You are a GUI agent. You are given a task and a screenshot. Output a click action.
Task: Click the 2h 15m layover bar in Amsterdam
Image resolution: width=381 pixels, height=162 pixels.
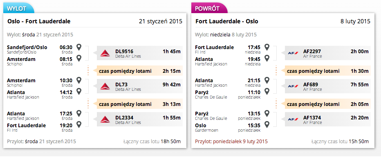(x=138, y=71)
